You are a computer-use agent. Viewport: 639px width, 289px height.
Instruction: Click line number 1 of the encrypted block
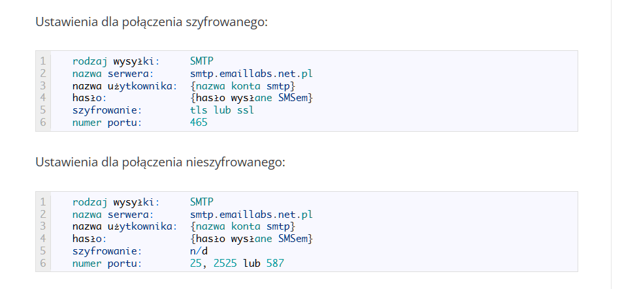pos(43,61)
